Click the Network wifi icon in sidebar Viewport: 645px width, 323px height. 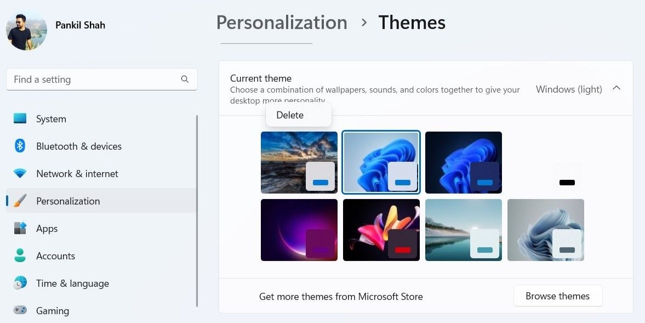pyautogui.click(x=20, y=173)
